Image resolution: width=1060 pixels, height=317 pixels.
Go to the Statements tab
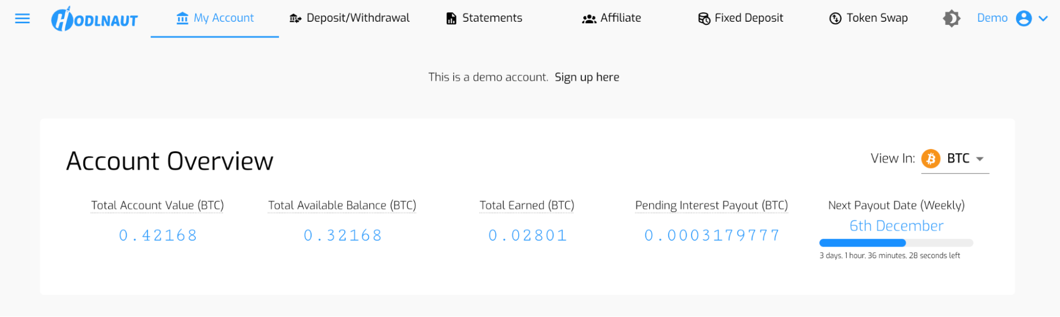pyautogui.click(x=492, y=18)
